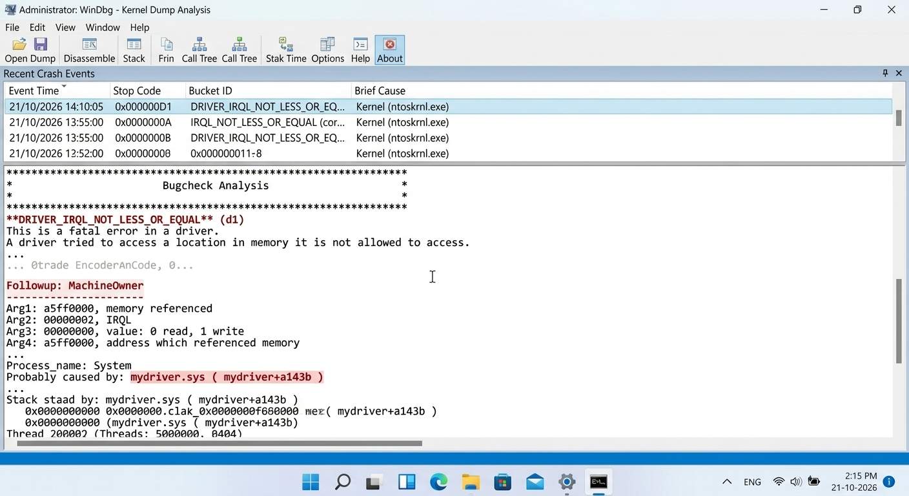Select the 0x0000000A crash event row

point(448,122)
